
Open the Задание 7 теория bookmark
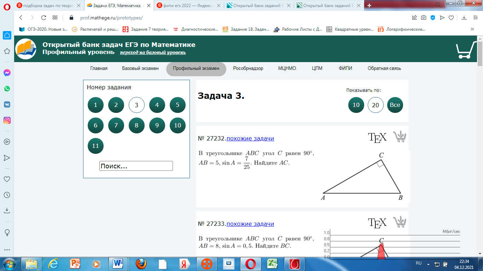click(146, 29)
